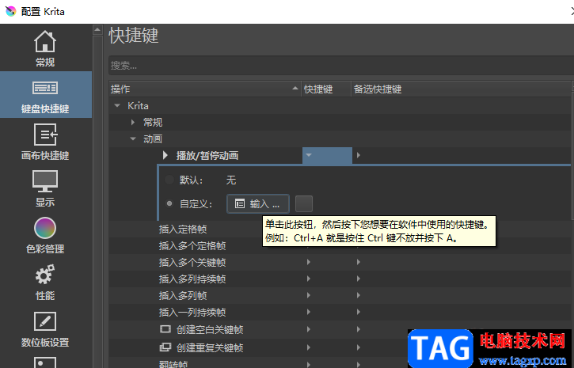Click the play icon of 播放/暂停动画
The height and width of the screenshot is (368, 574).
(165, 155)
